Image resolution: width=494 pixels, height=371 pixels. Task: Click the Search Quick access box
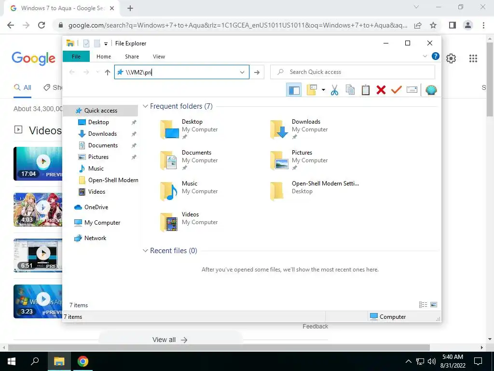pyautogui.click(x=353, y=72)
